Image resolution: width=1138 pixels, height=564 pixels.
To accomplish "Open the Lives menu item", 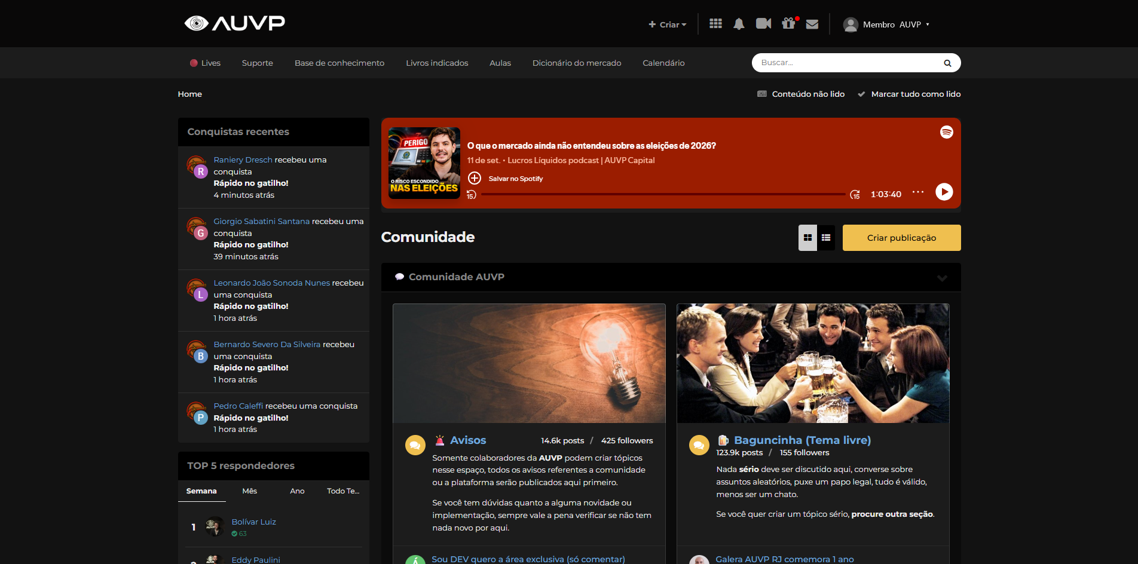I will tap(205, 63).
